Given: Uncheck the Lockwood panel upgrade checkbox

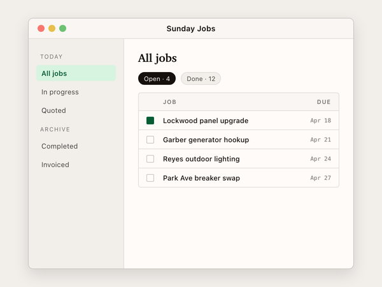Looking at the screenshot, I should click(150, 121).
